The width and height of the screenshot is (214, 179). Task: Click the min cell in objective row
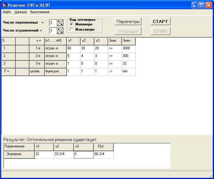tap(129, 72)
